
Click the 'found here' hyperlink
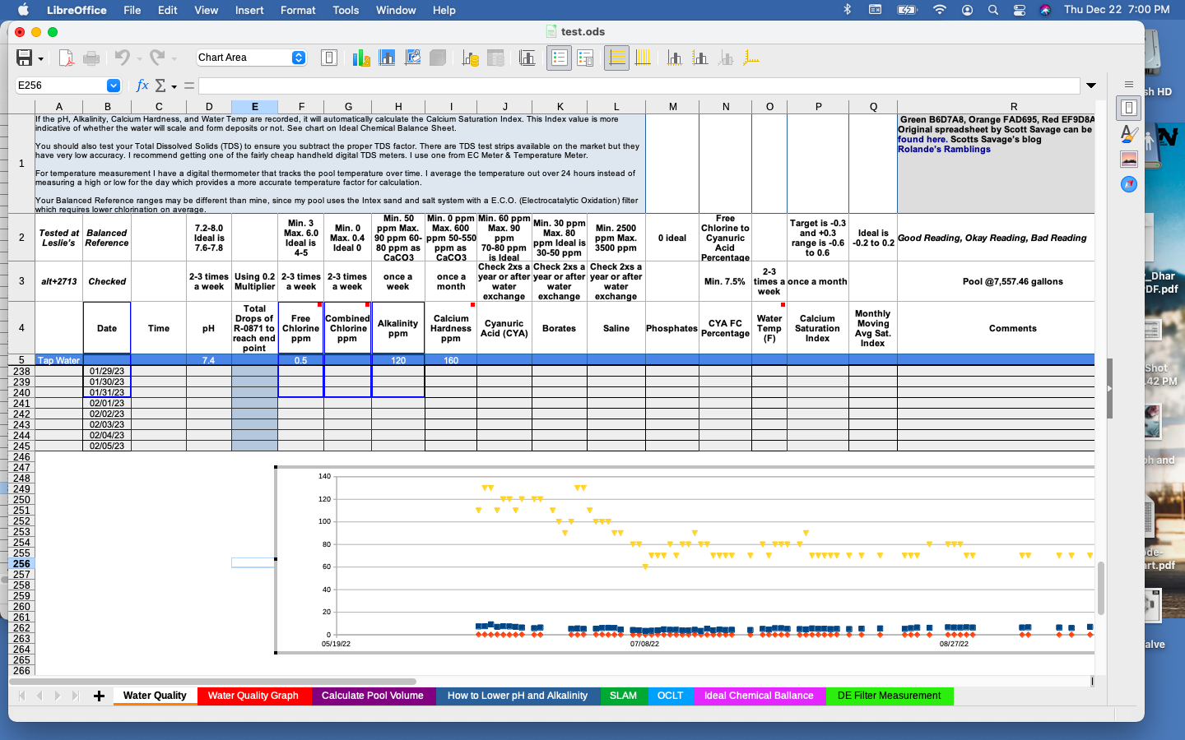[x=922, y=139]
